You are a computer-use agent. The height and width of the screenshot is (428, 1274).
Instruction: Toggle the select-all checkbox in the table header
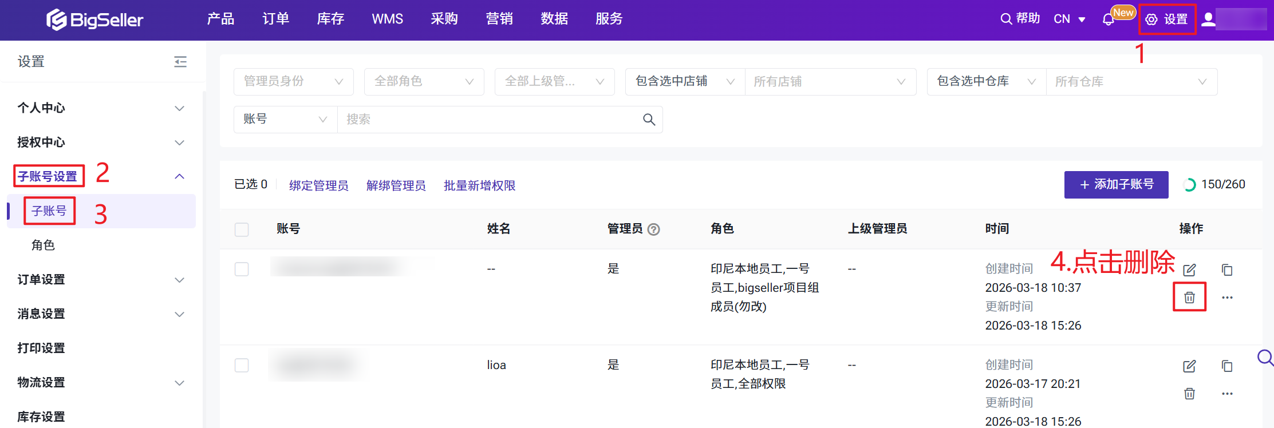click(242, 229)
